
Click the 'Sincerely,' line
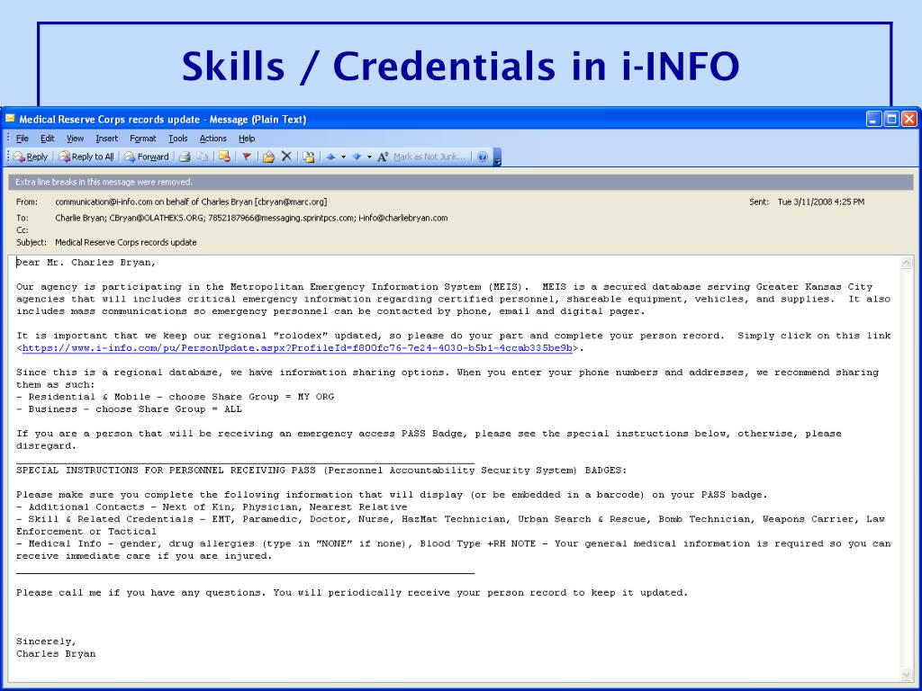pos(46,641)
